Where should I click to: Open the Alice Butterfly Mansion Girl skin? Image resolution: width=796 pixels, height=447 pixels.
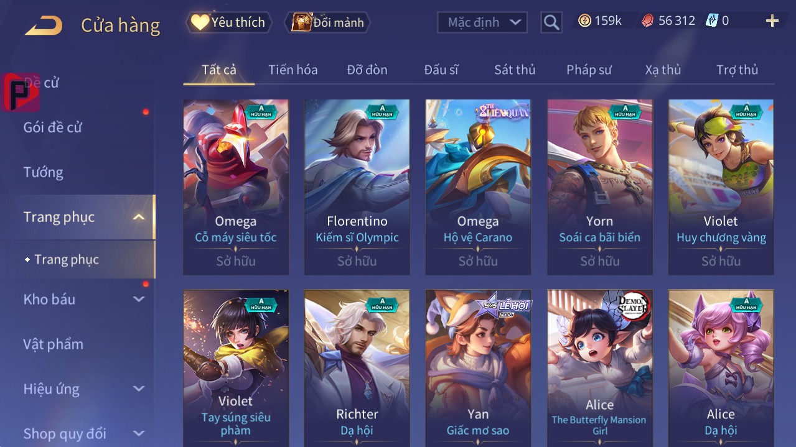point(600,368)
